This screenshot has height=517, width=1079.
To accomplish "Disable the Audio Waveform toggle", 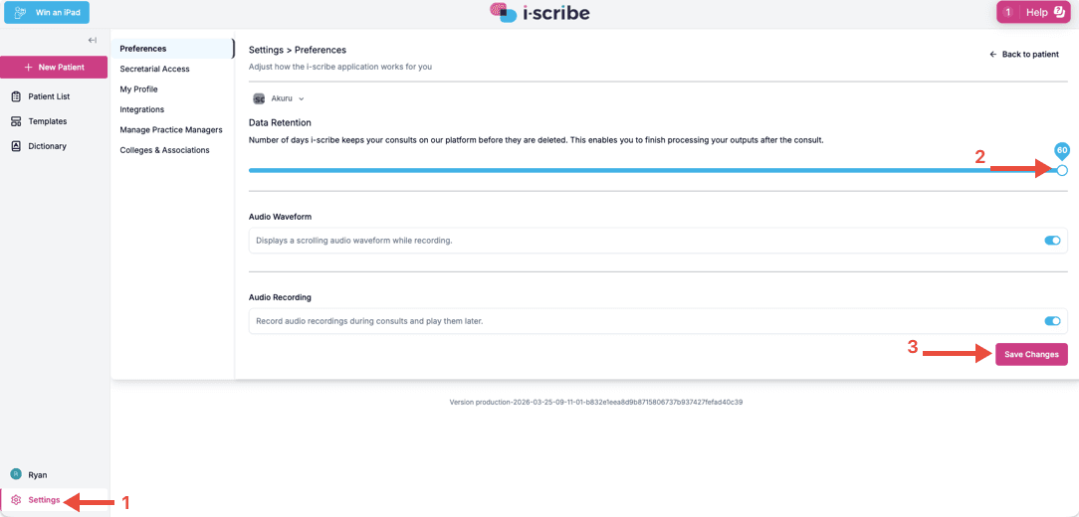I will pos(1052,241).
